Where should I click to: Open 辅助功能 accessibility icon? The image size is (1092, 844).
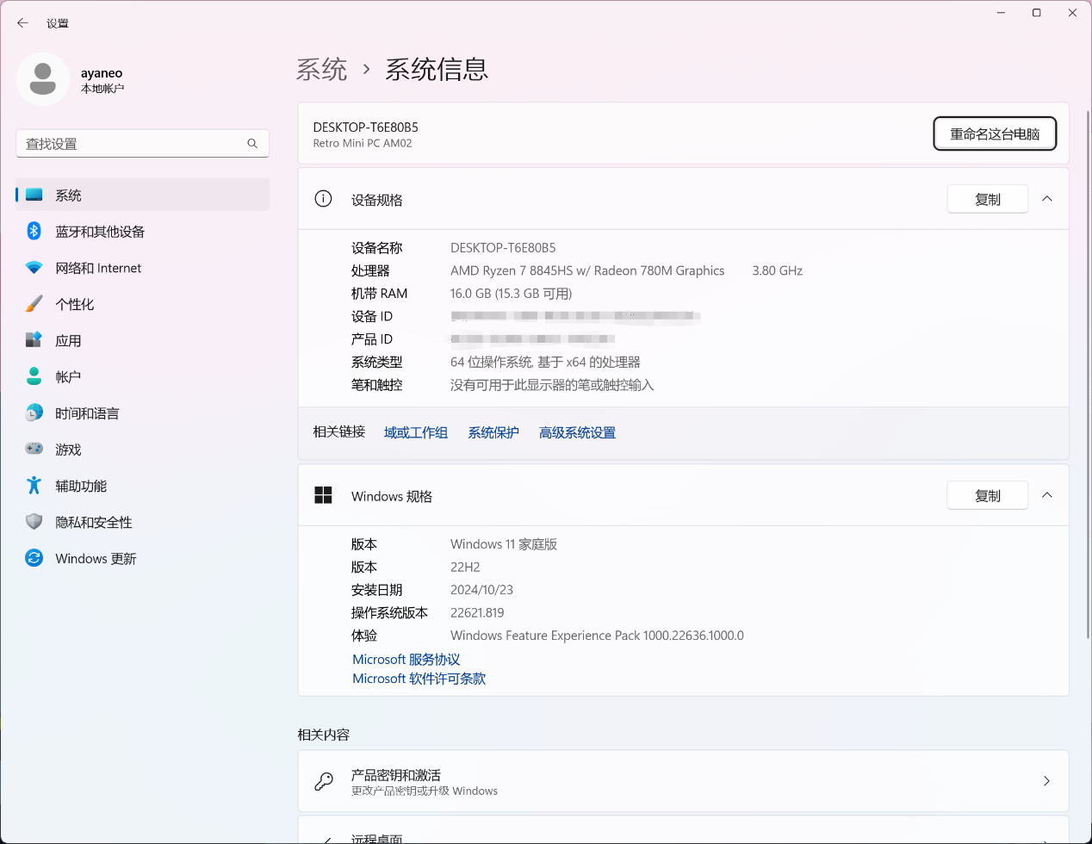click(x=34, y=486)
